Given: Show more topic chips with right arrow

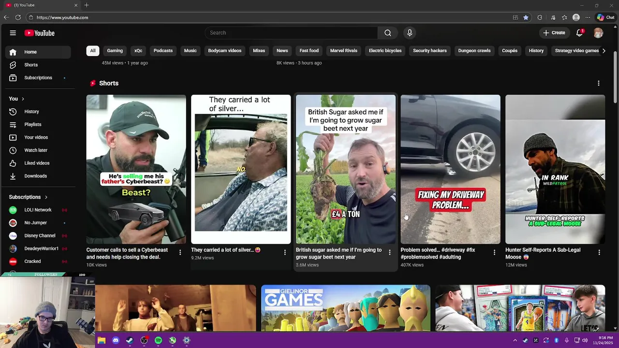Looking at the screenshot, I should 604,51.
